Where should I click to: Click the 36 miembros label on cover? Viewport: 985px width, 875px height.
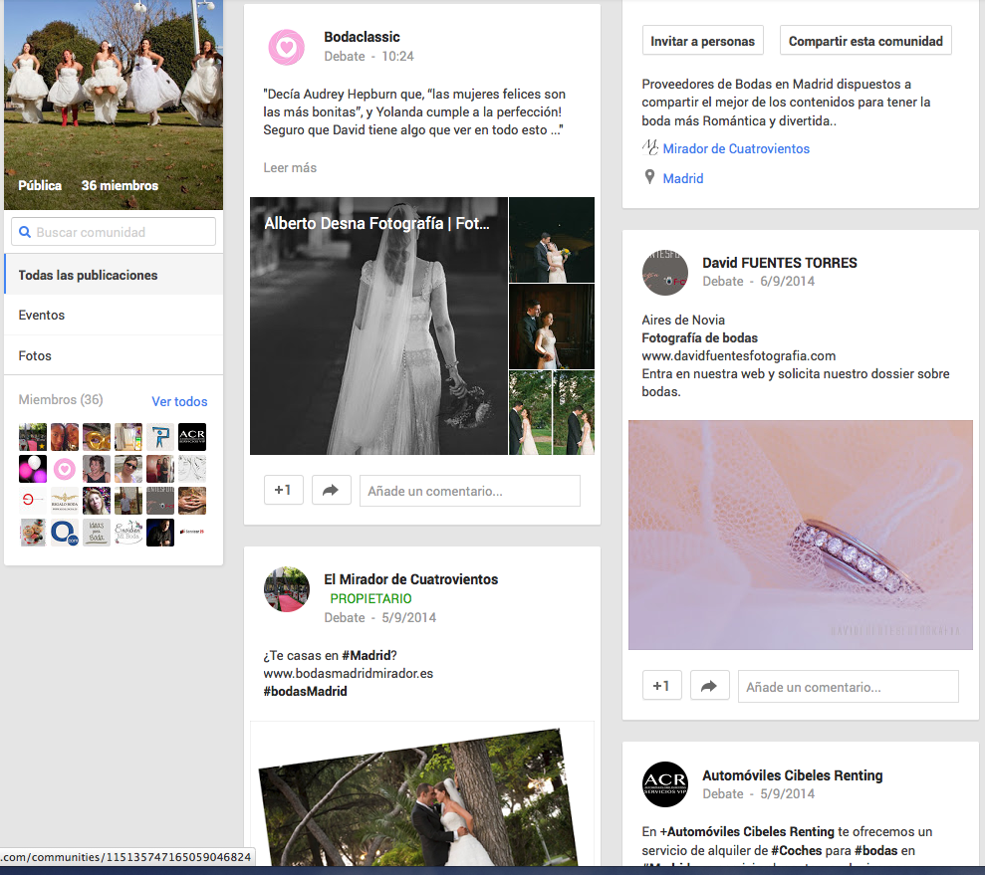[x=120, y=185]
